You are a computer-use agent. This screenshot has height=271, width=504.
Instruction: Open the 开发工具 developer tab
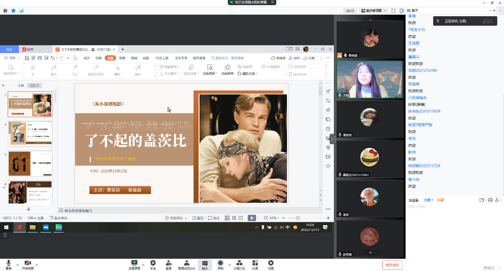tap(162, 58)
